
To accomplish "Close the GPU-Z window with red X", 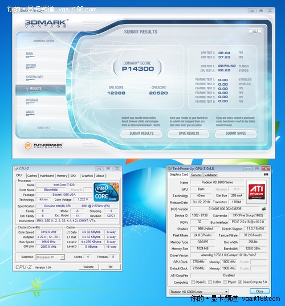I will click(x=266, y=168).
